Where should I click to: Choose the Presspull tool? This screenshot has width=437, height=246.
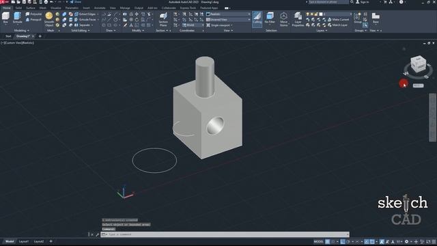33,20
